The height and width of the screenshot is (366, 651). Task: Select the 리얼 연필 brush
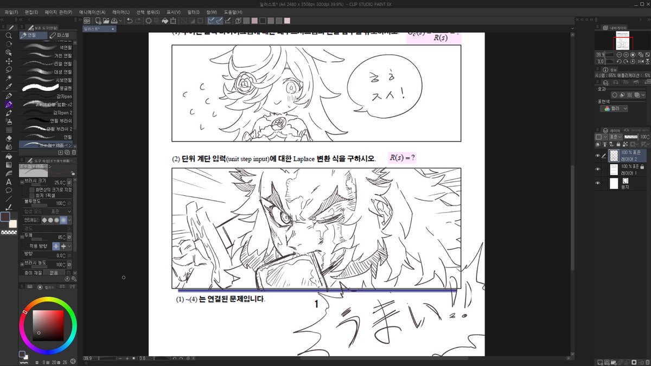tap(48, 63)
